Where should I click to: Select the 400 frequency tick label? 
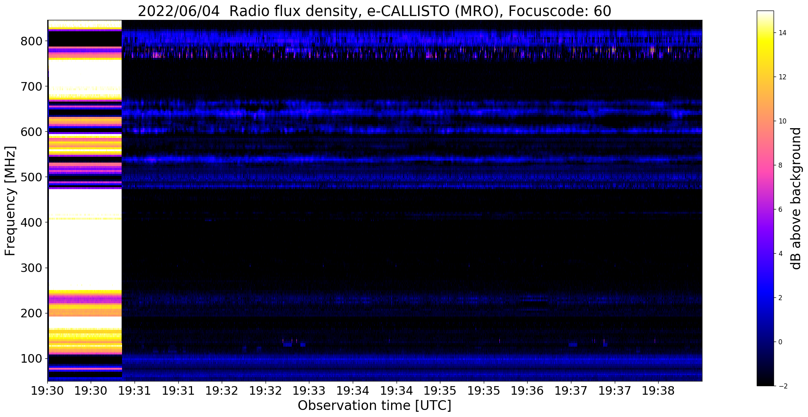[x=32, y=222]
